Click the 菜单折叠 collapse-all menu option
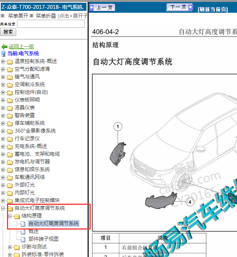 [x=46, y=16]
